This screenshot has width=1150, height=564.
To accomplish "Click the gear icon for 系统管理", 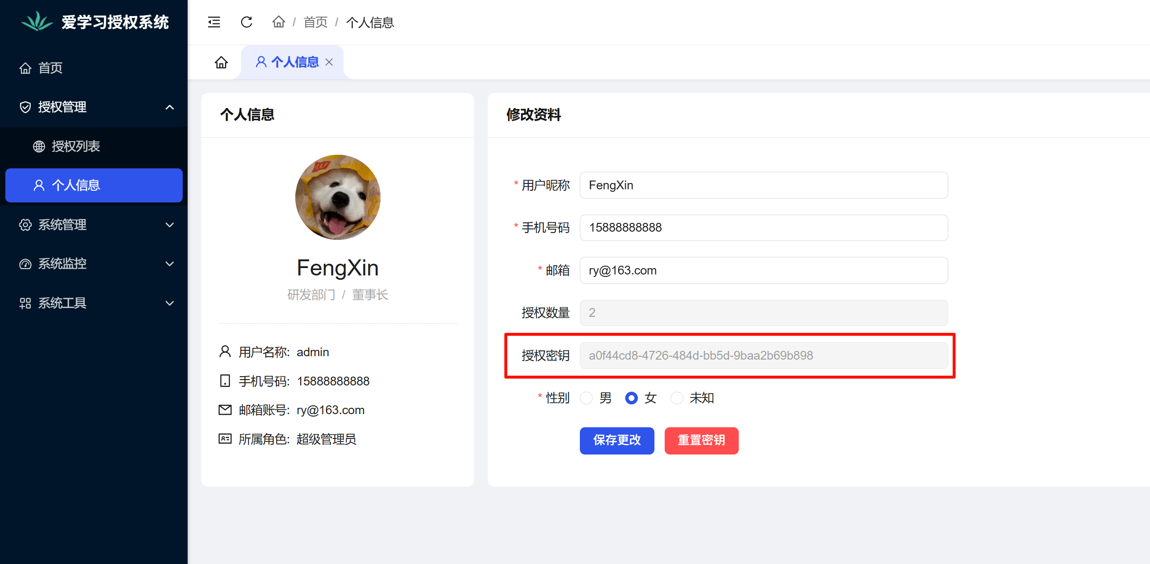I will pos(25,225).
